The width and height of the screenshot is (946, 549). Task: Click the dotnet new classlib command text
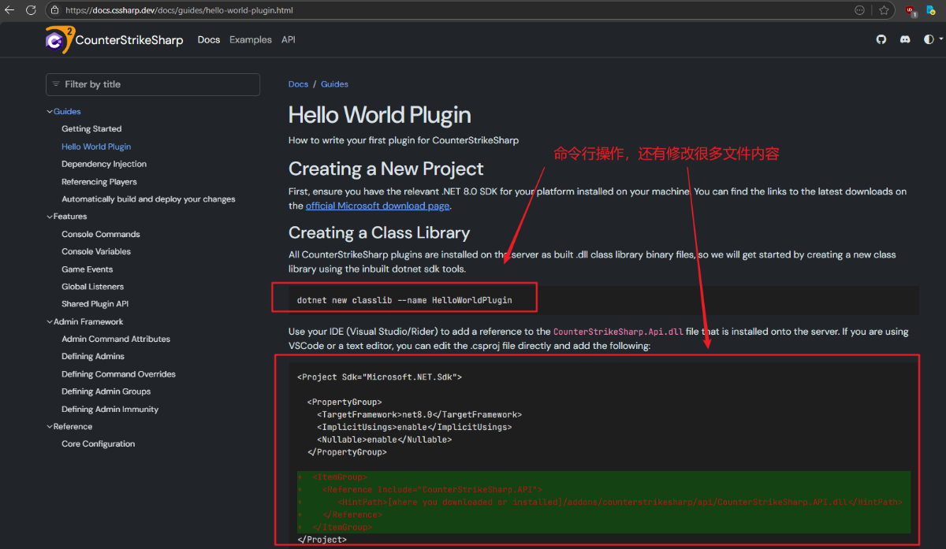[x=404, y=300]
